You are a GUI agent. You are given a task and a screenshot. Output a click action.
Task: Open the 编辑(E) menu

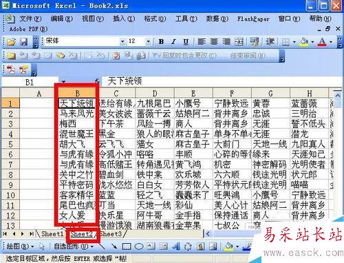click(x=61, y=19)
